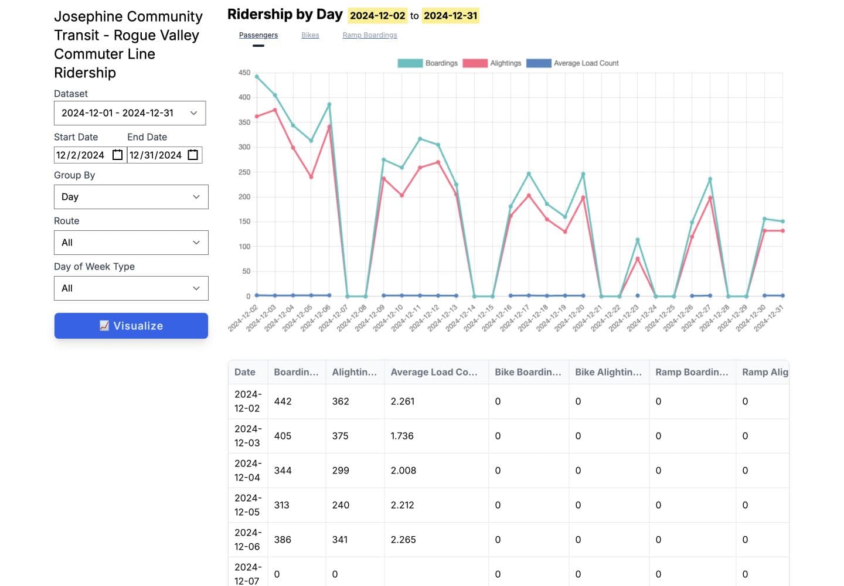The image size is (844, 586).
Task: Click the Start Date input field
Action: pos(90,155)
